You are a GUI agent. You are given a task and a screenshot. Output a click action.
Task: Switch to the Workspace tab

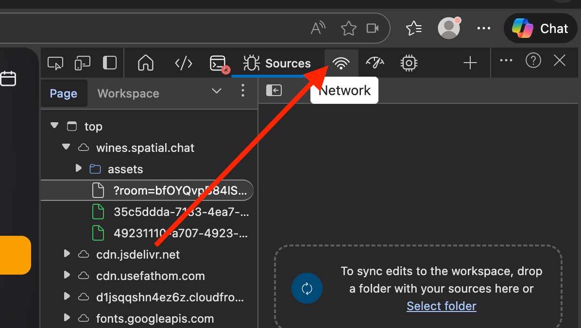(x=128, y=94)
